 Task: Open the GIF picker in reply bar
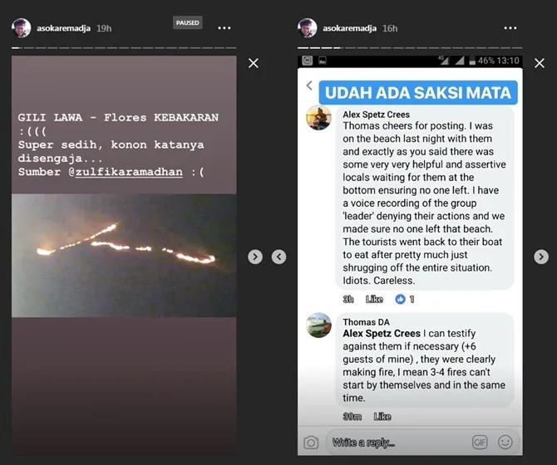click(x=480, y=442)
